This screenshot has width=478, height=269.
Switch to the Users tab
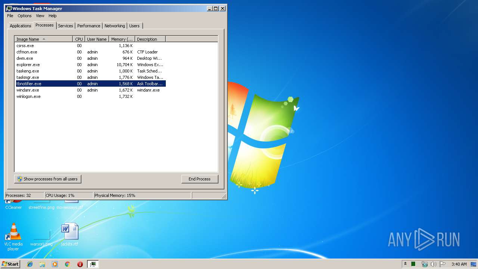pyautogui.click(x=134, y=26)
